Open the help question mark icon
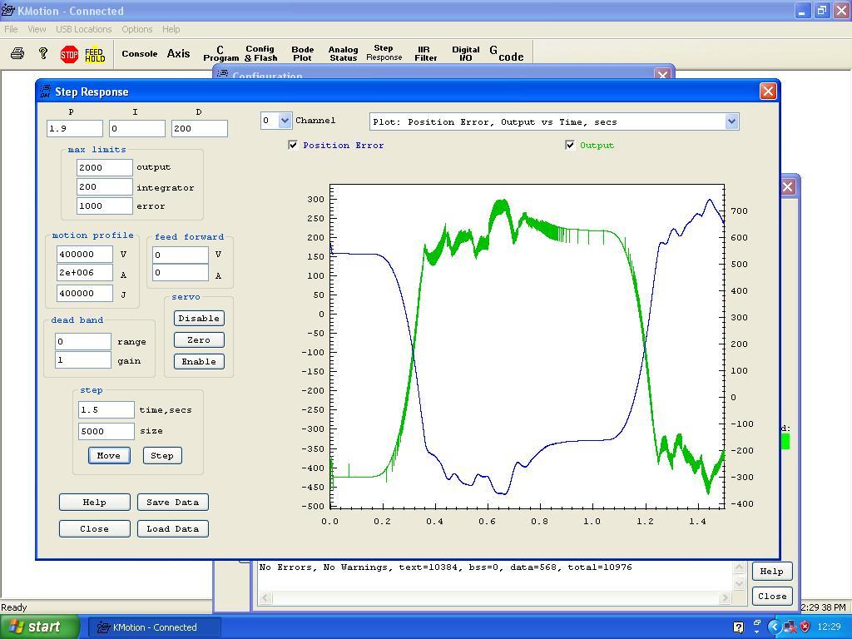This screenshot has width=852, height=639. (43, 54)
